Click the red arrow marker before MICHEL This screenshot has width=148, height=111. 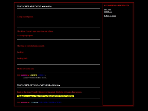click(x=29, y=75)
